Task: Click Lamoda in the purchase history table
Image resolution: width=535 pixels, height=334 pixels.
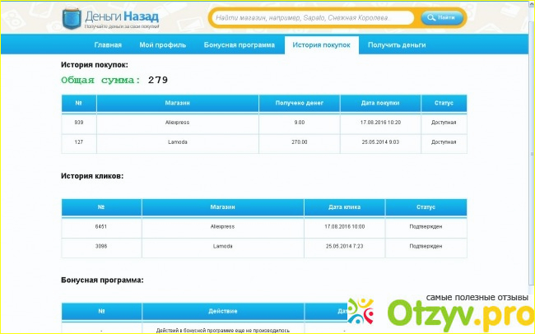Action: click(177, 142)
